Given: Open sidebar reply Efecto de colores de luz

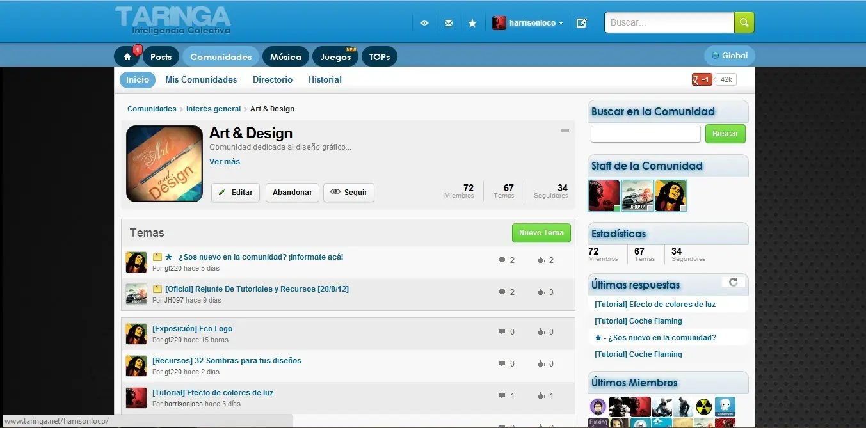Looking at the screenshot, I should [x=655, y=305].
